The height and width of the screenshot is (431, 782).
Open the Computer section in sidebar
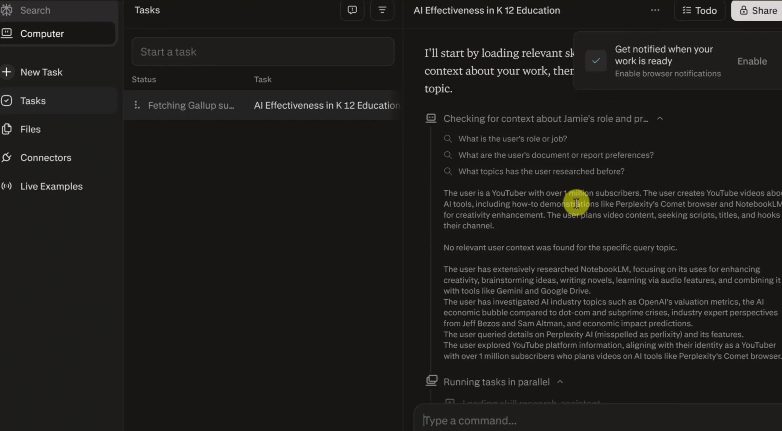[42, 34]
